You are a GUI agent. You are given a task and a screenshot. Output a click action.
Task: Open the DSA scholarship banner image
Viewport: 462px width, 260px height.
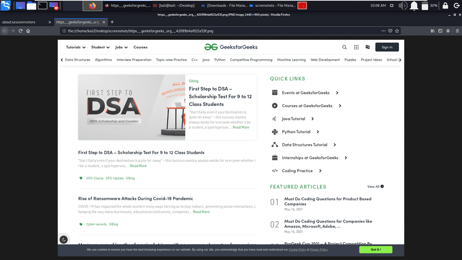[x=132, y=107]
